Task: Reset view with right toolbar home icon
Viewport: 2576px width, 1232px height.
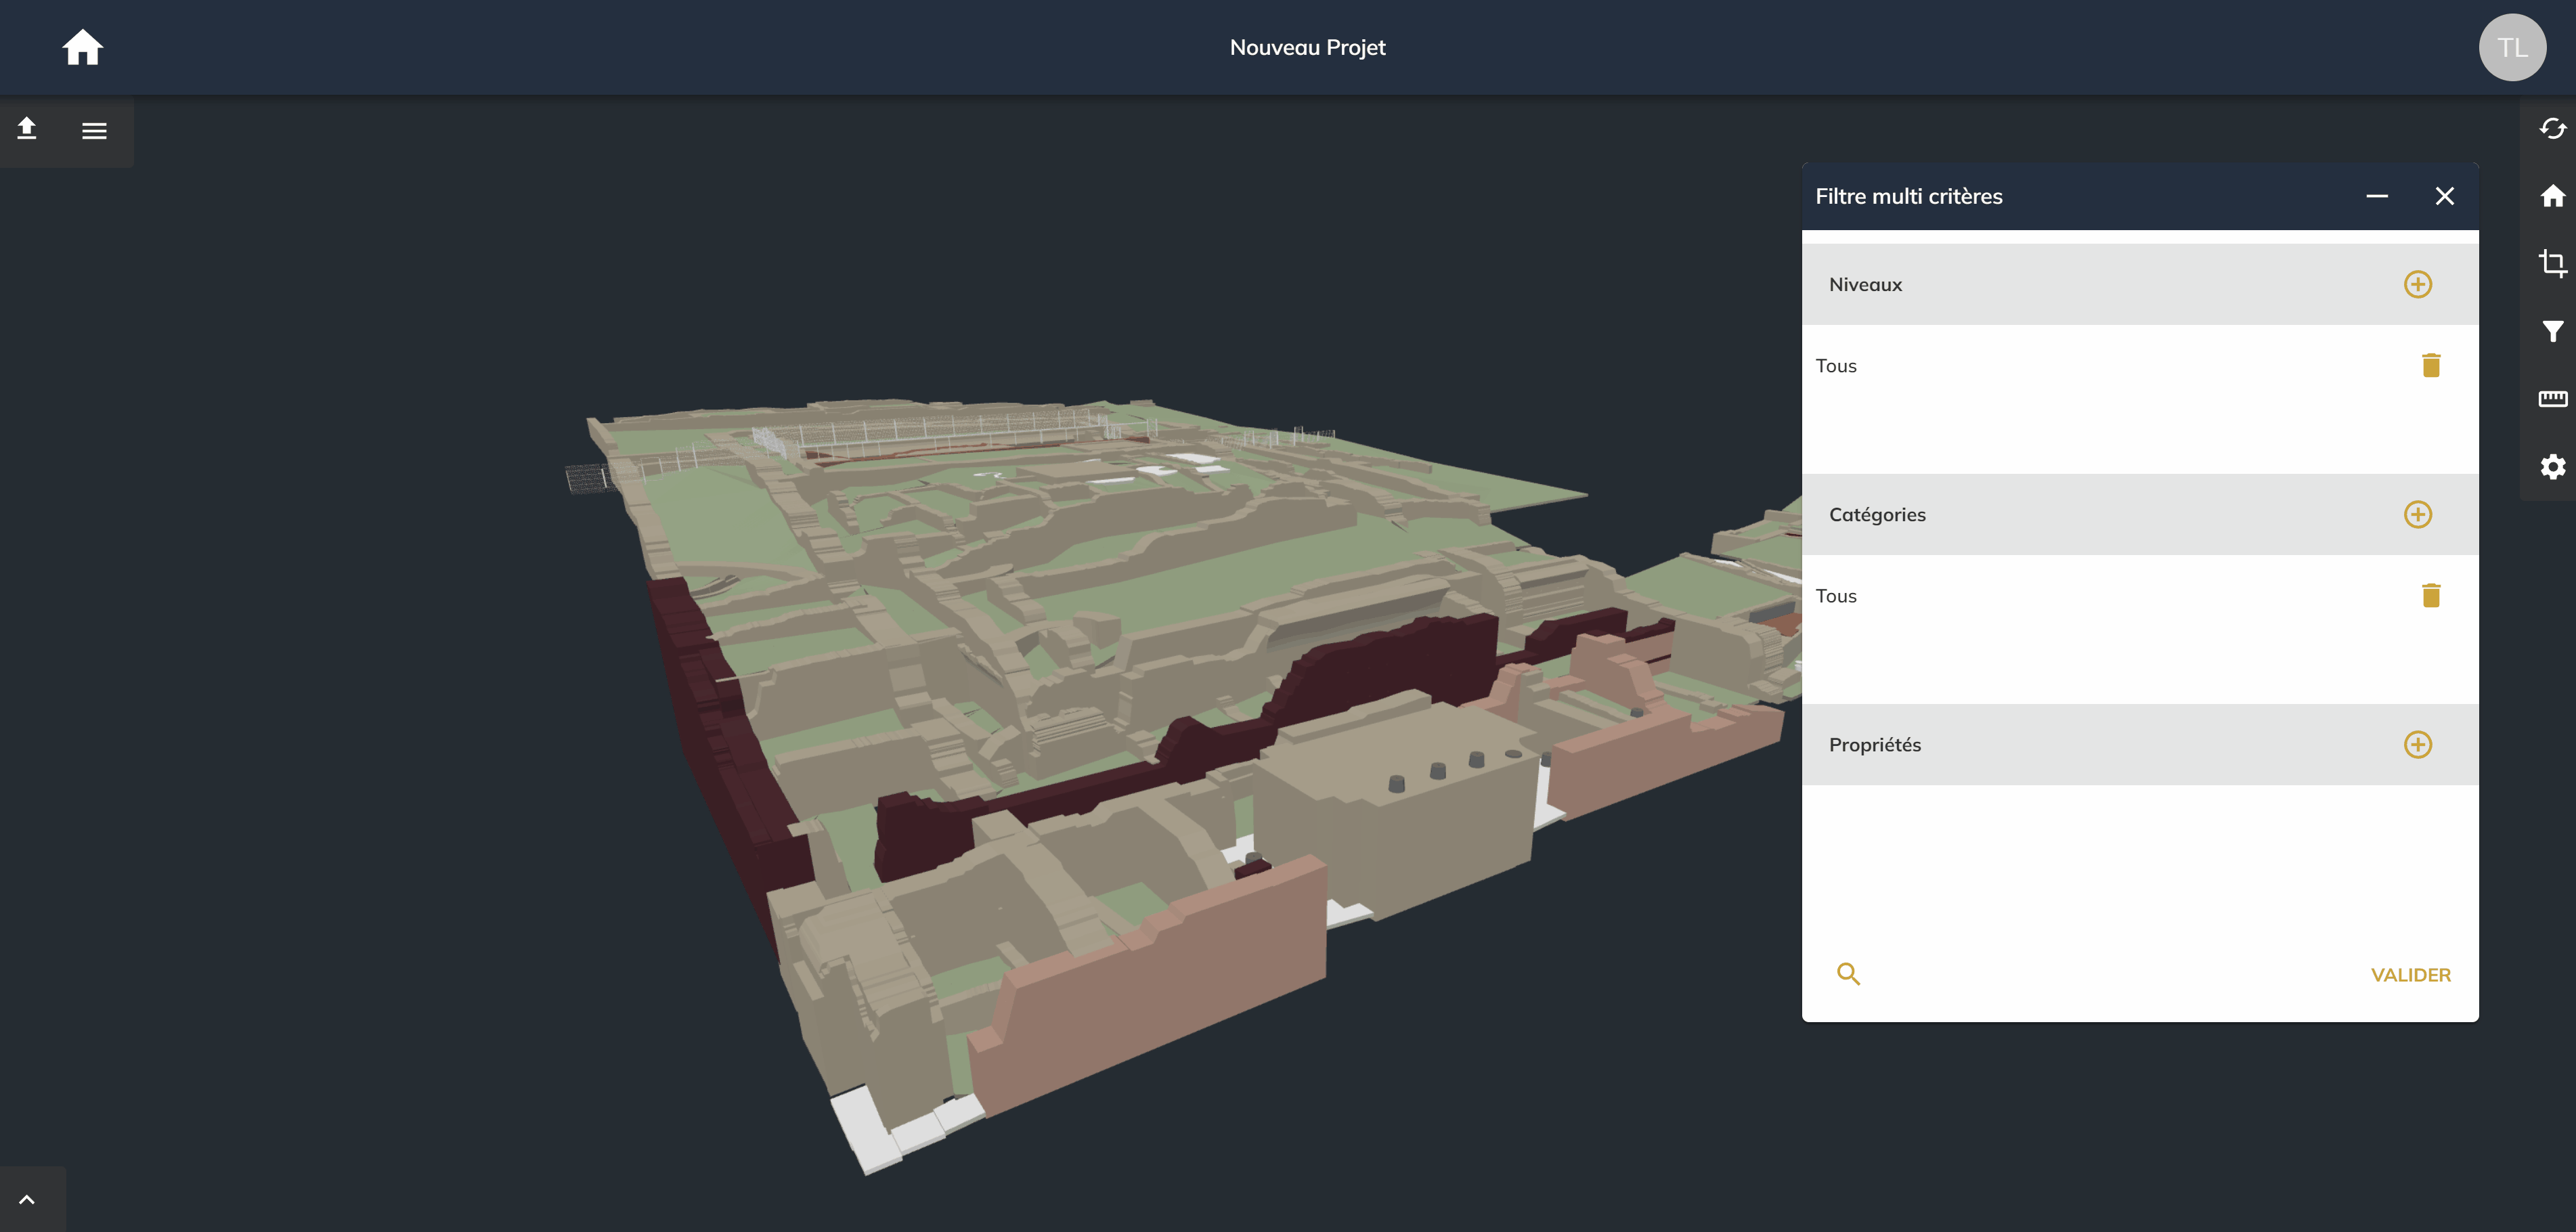Action: click(2552, 196)
